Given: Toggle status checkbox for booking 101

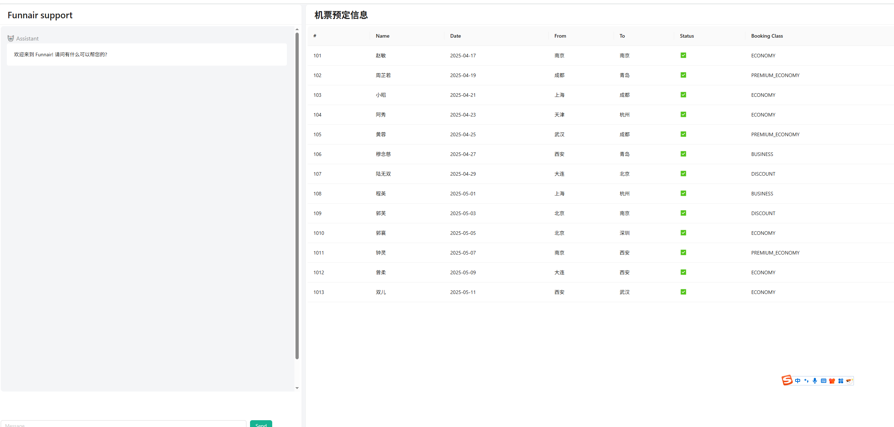Looking at the screenshot, I should [x=683, y=55].
